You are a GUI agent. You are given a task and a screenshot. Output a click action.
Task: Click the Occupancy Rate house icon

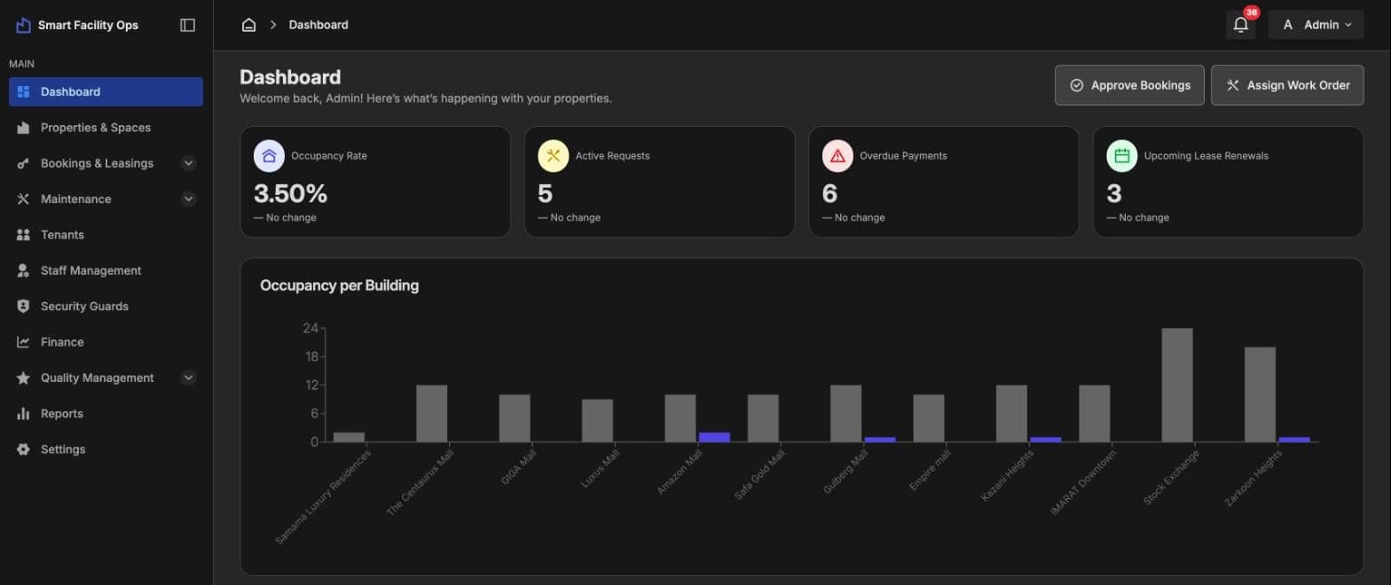pyautogui.click(x=270, y=156)
